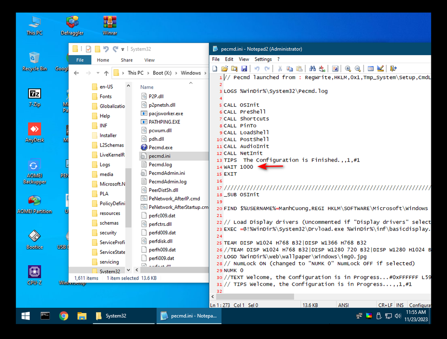Click the New folder quick access icon
Viewport: 447px width, 339px height.
tap(97, 49)
